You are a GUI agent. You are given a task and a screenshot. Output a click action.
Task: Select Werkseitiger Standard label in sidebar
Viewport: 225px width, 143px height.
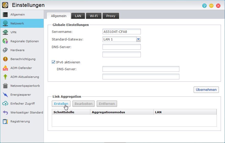pyautogui.click(x=27, y=112)
